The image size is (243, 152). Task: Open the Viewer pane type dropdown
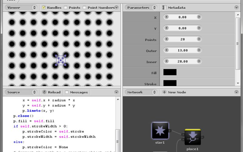(x=21, y=7)
